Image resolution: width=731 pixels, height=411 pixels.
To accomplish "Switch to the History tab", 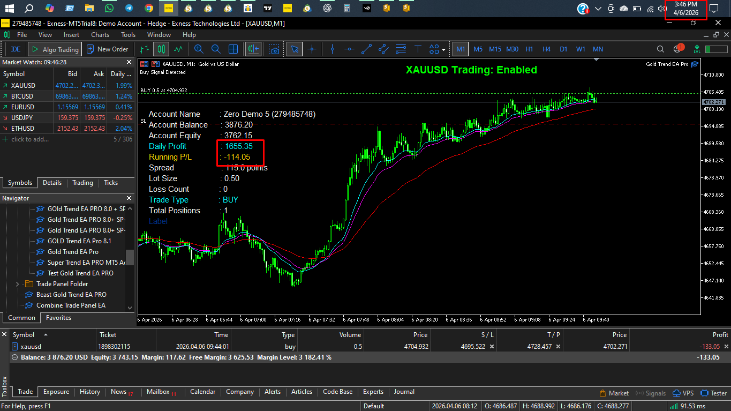I will (x=90, y=392).
